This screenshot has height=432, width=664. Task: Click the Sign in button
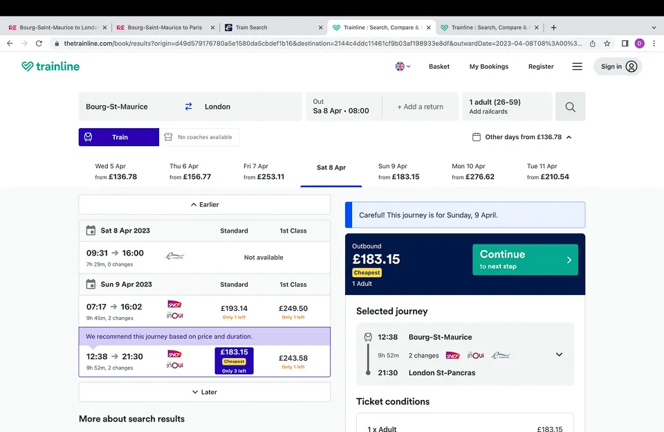(x=618, y=66)
